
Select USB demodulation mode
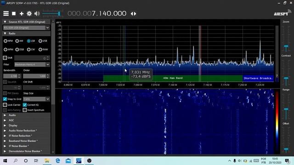click(x=40, y=41)
